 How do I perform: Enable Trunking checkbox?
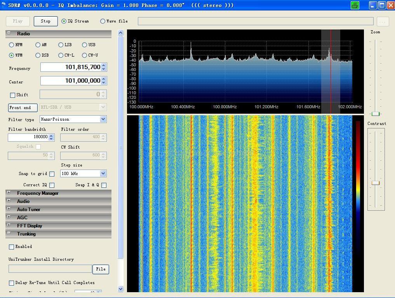11,247
